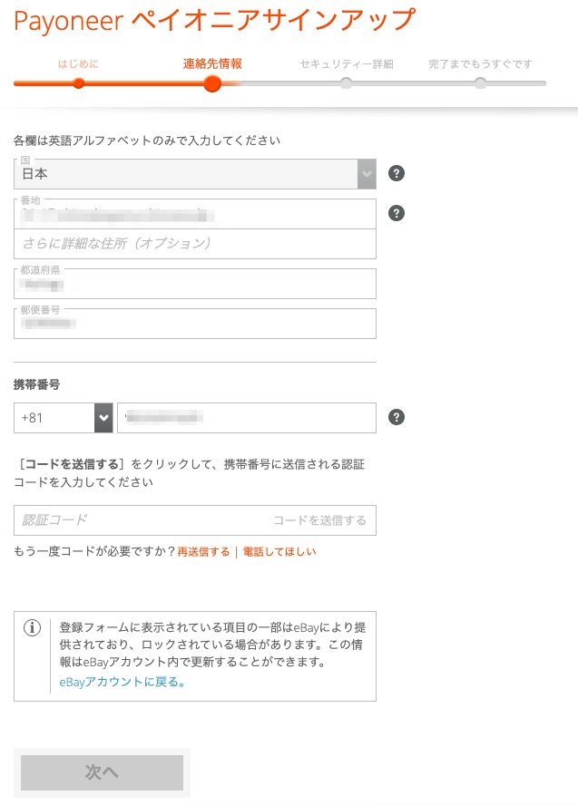Click the 連絡先情報 progress step marker
Viewport: 578px width, 805px height.
click(x=212, y=83)
